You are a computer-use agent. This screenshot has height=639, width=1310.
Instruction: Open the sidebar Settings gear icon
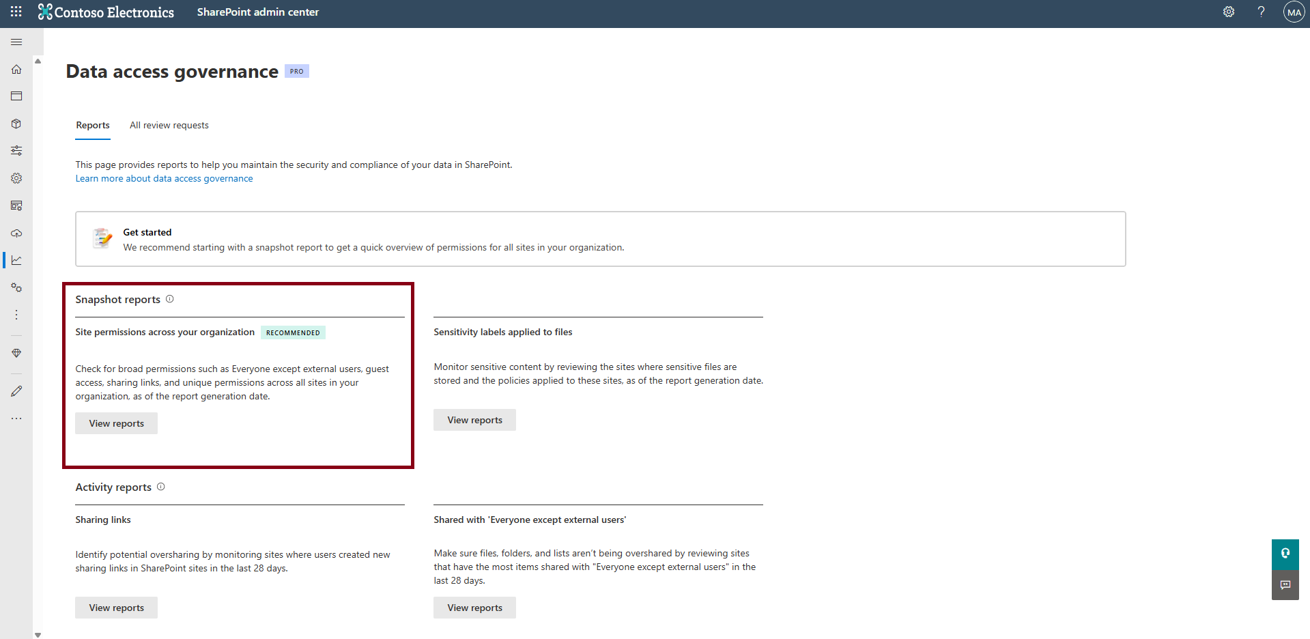(x=16, y=178)
